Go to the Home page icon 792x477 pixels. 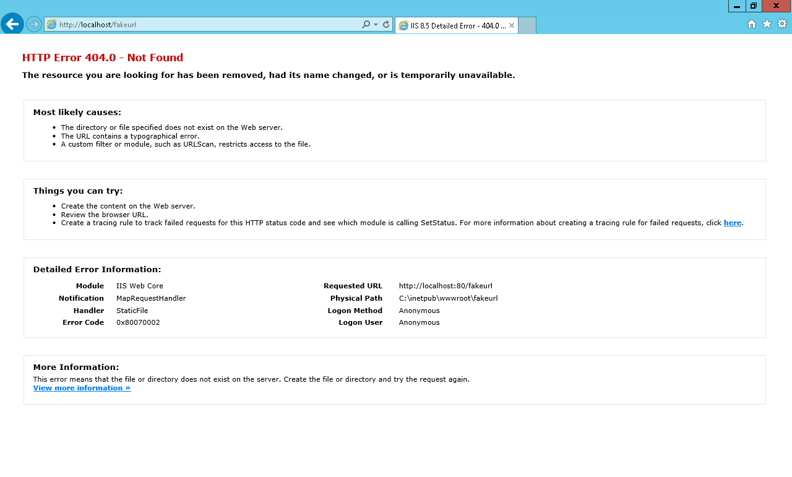[x=752, y=24]
